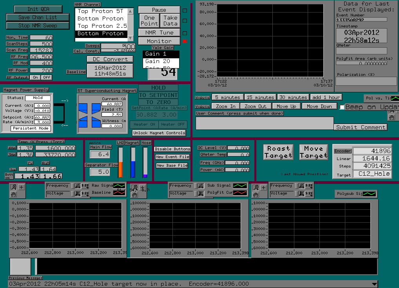
Task: Save the channel list with Save Chan List
Action: point(38,18)
